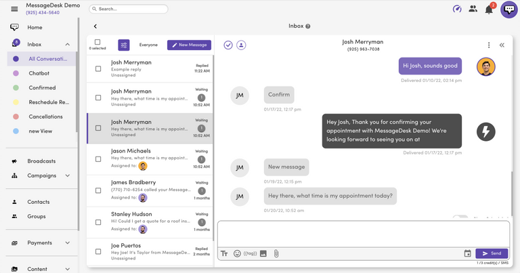Focus the Search field

tap(129, 9)
